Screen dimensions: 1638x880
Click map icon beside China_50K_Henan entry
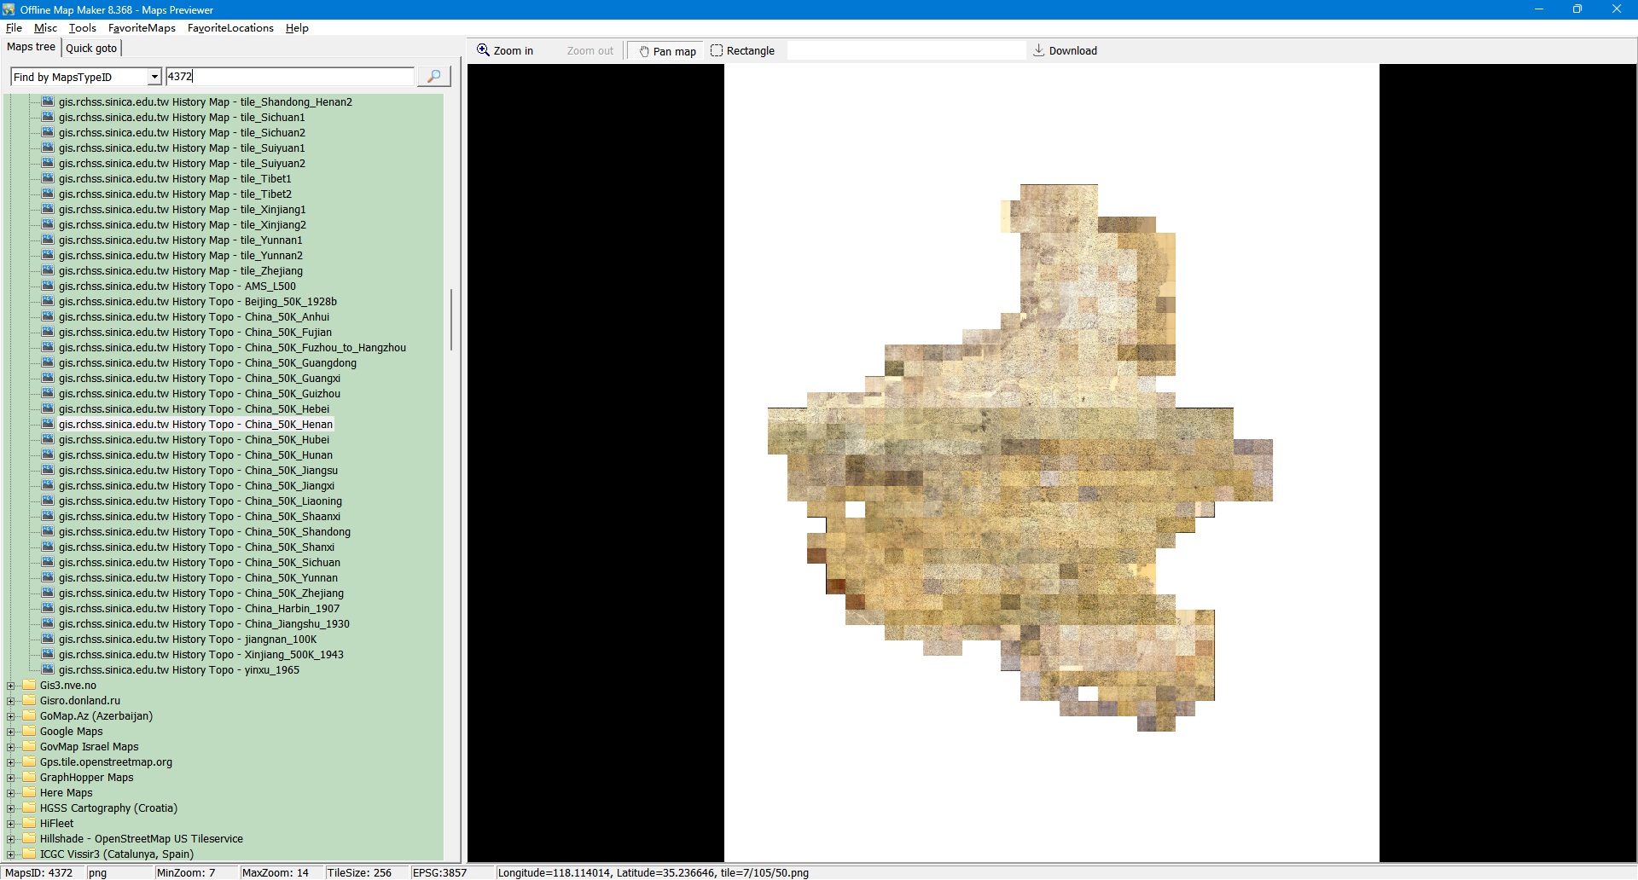click(x=49, y=425)
